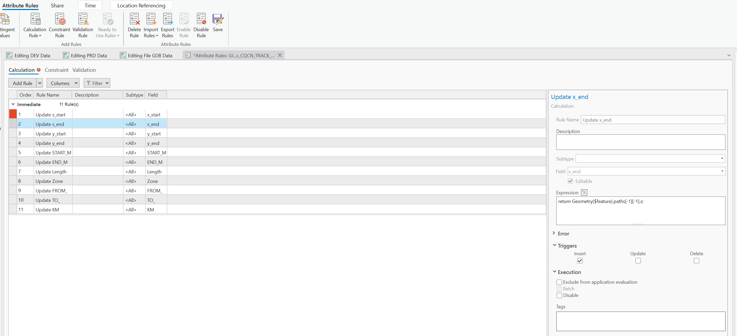This screenshot has height=336, width=737.
Task: Click the Export Rules icon
Action: coord(168,19)
